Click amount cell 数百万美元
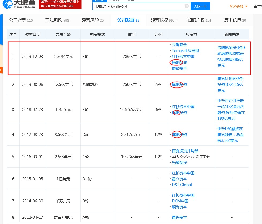Image resolution: width=262 pixels, height=224 pixels. [63, 217]
